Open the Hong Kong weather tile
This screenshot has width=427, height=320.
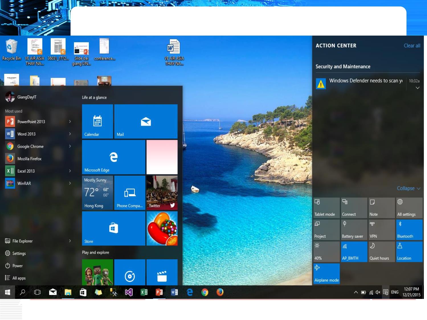click(97, 193)
